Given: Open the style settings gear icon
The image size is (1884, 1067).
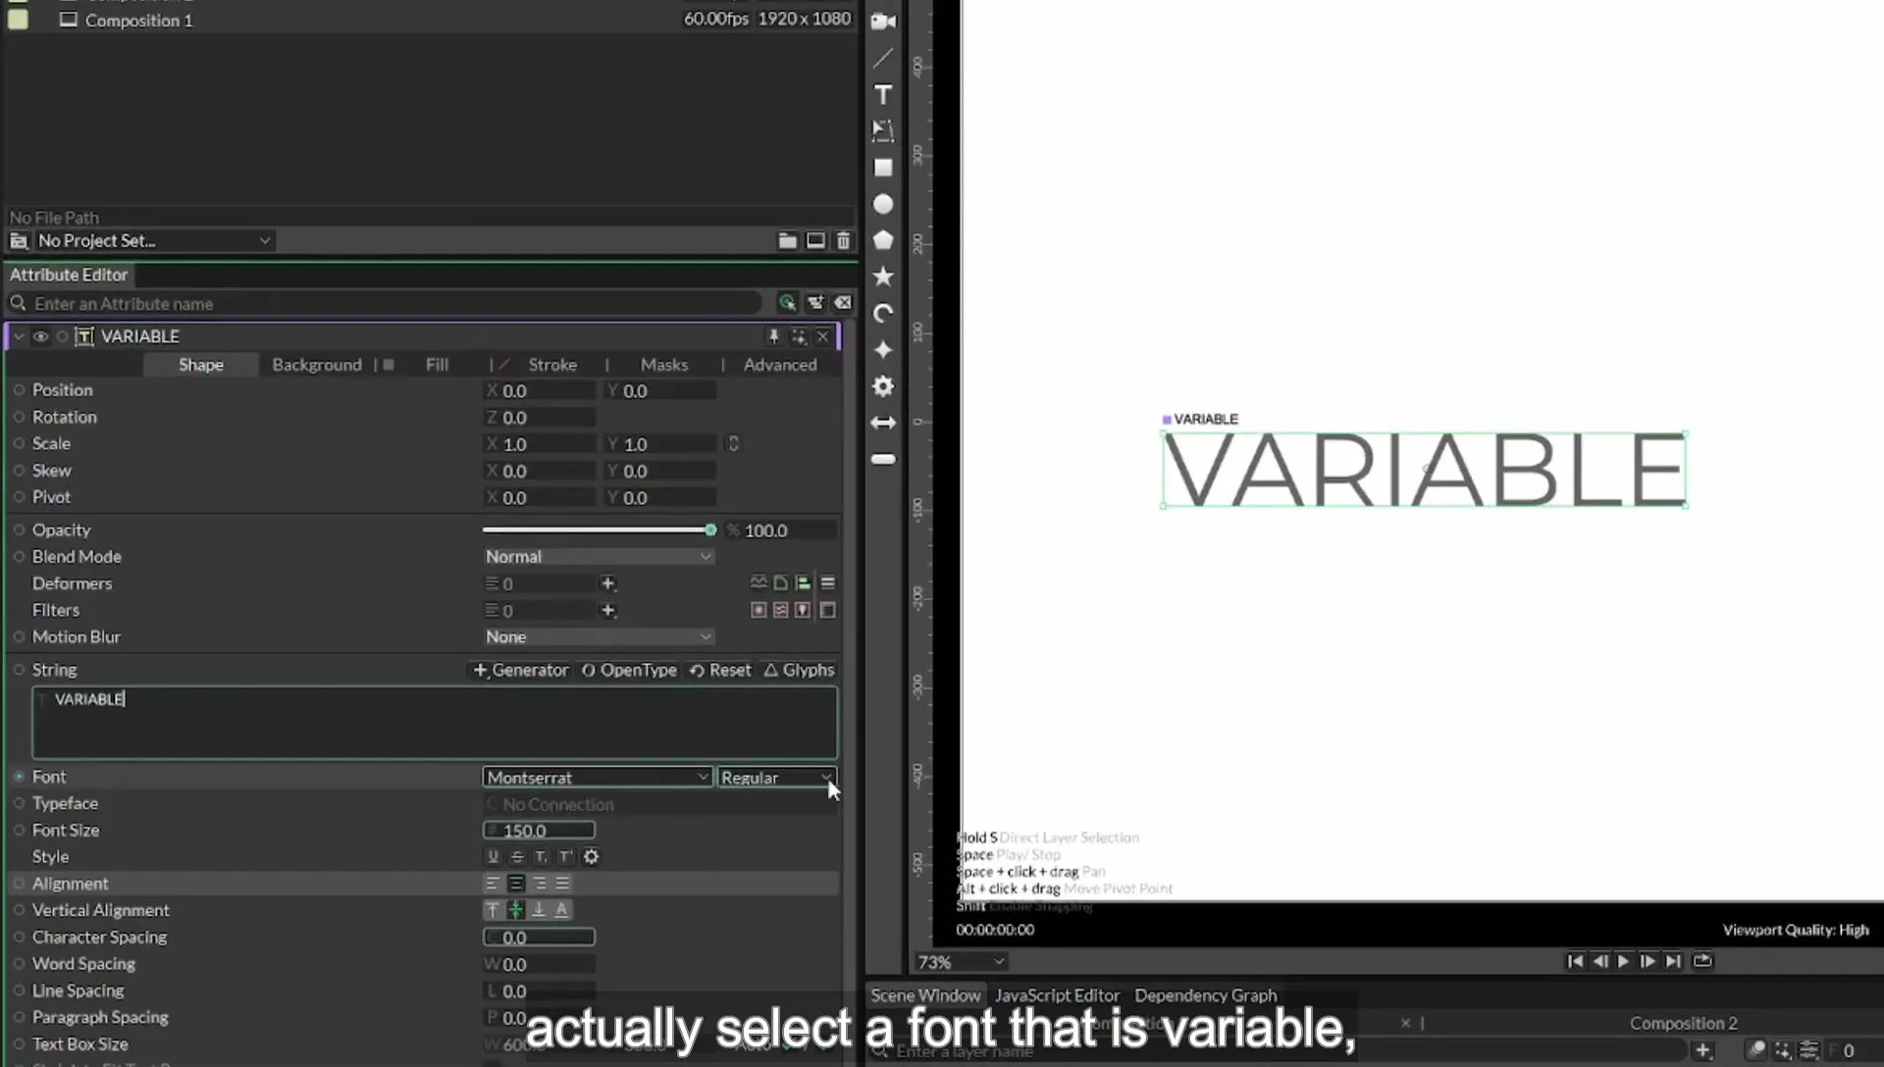Looking at the screenshot, I should coord(591,856).
